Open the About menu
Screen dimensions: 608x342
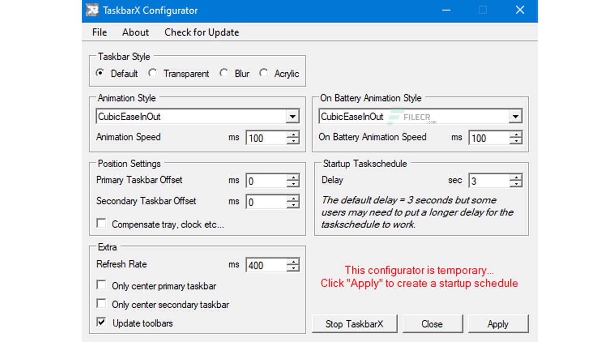[135, 32]
